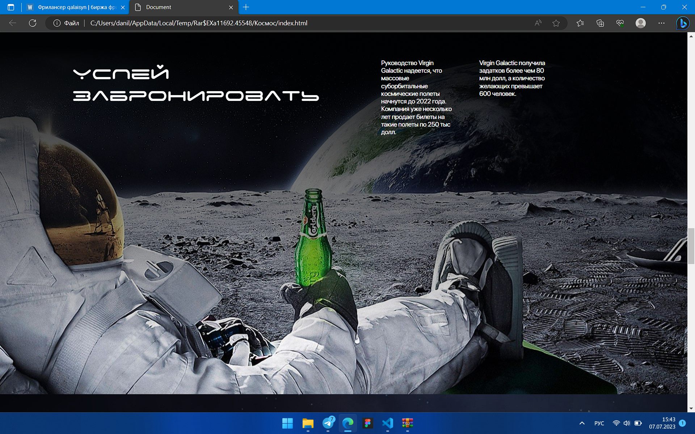The height and width of the screenshot is (434, 695).
Task: Refresh the current page
Action: tap(33, 23)
